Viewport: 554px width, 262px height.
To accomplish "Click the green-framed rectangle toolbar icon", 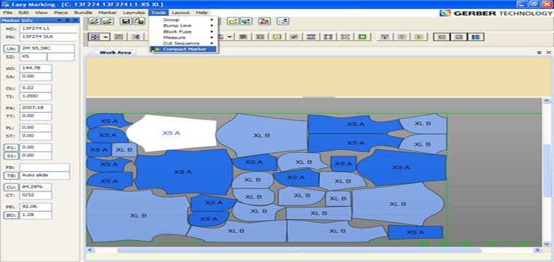I will pos(362,36).
